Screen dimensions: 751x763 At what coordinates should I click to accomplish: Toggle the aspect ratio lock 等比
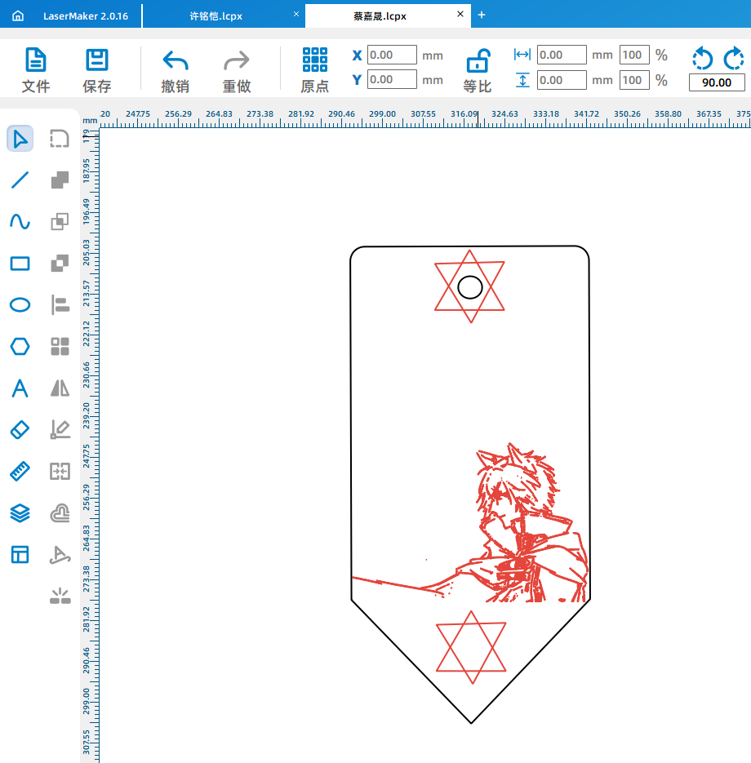tap(478, 69)
